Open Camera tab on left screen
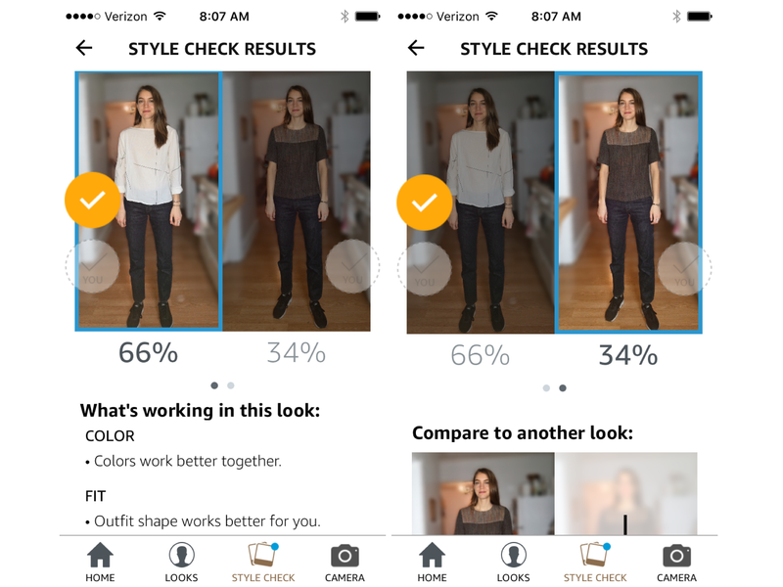Viewport: 783px width, 587px height. pos(345,562)
